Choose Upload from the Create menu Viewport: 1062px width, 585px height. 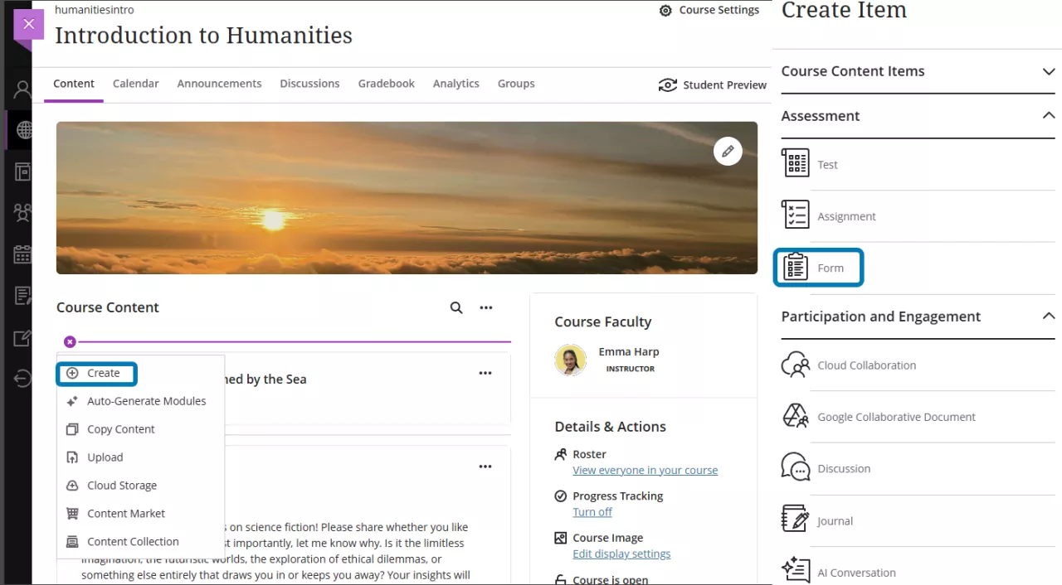pyautogui.click(x=105, y=457)
